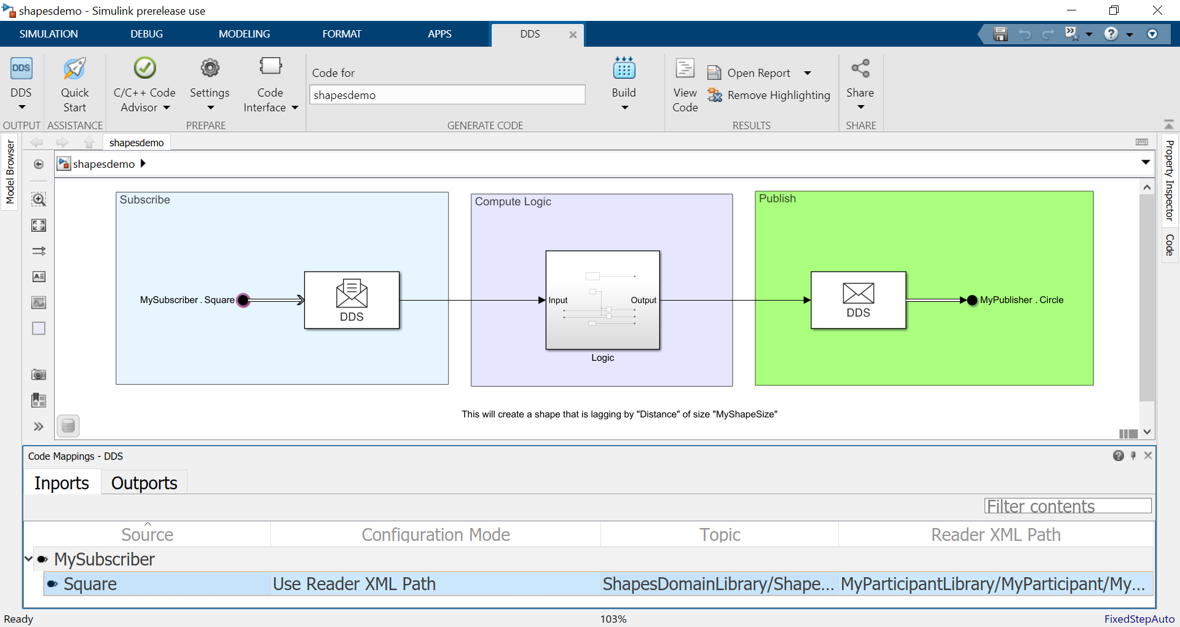
Task: Open the DDS output dropdown arrow
Action: [x=22, y=108]
